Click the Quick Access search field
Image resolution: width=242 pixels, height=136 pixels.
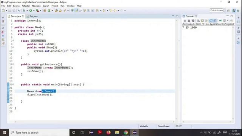217,11
